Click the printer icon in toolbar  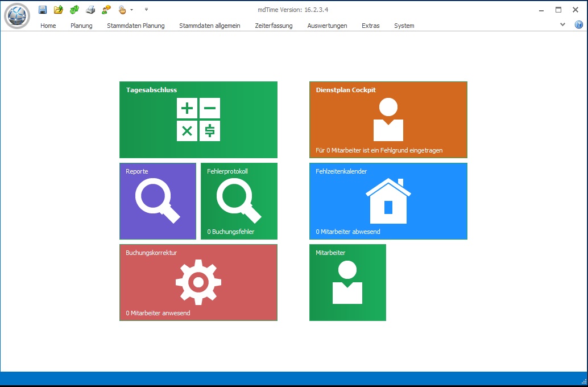[x=90, y=10]
